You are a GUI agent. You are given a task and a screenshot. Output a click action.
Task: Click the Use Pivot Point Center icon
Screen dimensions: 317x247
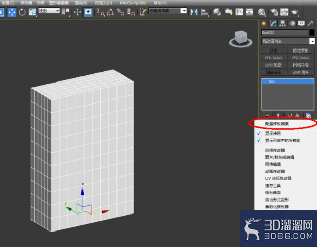[x=66, y=12]
